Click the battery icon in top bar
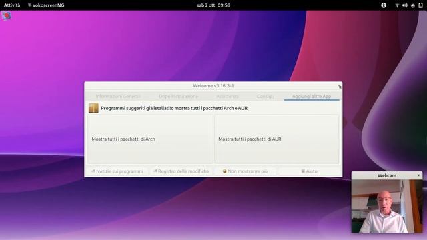The width and height of the screenshot is (427, 240). click(420, 5)
